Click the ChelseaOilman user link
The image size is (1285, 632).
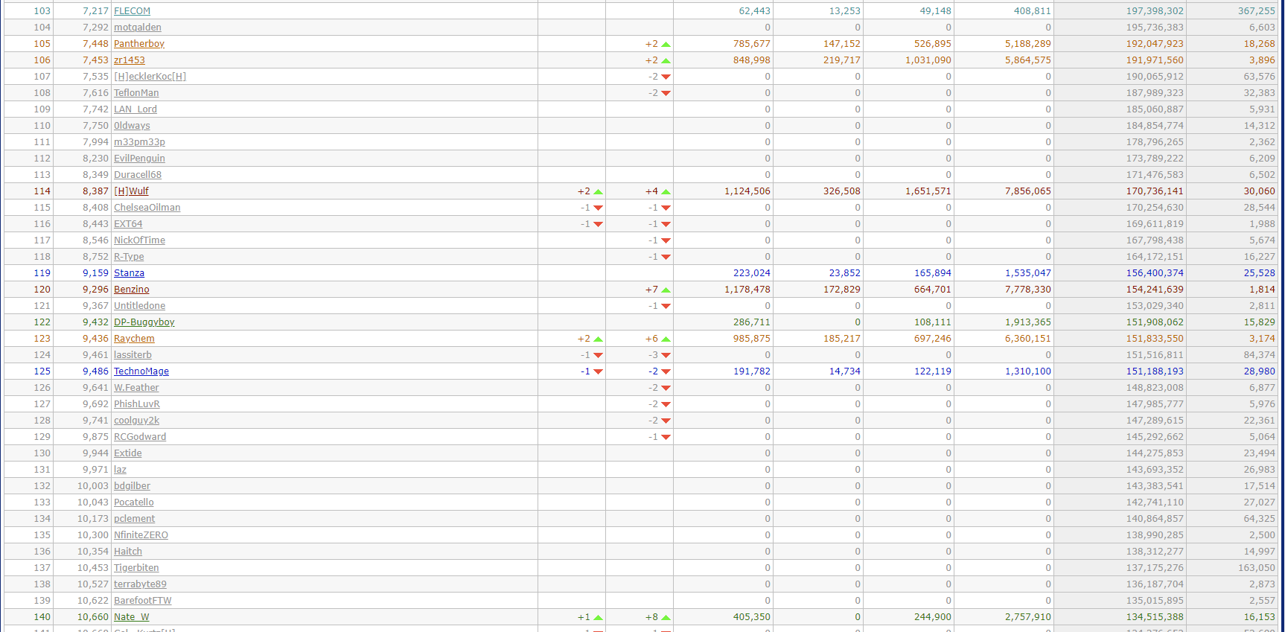[x=147, y=208]
